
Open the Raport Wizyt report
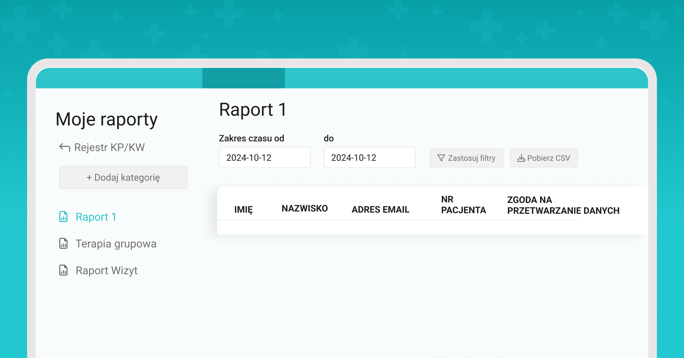click(x=98, y=270)
